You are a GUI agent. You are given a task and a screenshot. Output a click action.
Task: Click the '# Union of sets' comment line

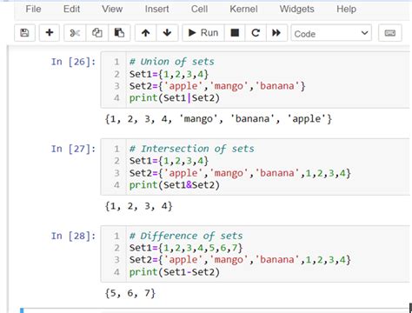coord(172,62)
